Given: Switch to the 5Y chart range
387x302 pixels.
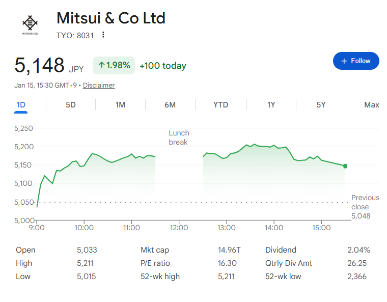Looking at the screenshot, I should [x=321, y=105].
